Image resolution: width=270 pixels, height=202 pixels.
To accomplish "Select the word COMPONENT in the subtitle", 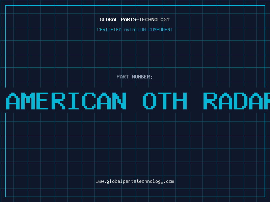I will 160,30.
